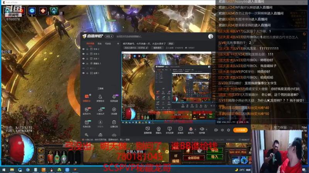The width and height of the screenshot is (309, 173).
Task: Edit the 流放之路POE category selector
Action: 136,48
